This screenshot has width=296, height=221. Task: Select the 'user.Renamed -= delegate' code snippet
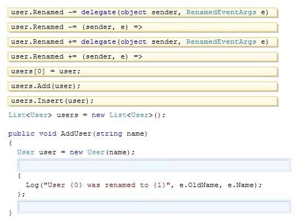click(143, 13)
